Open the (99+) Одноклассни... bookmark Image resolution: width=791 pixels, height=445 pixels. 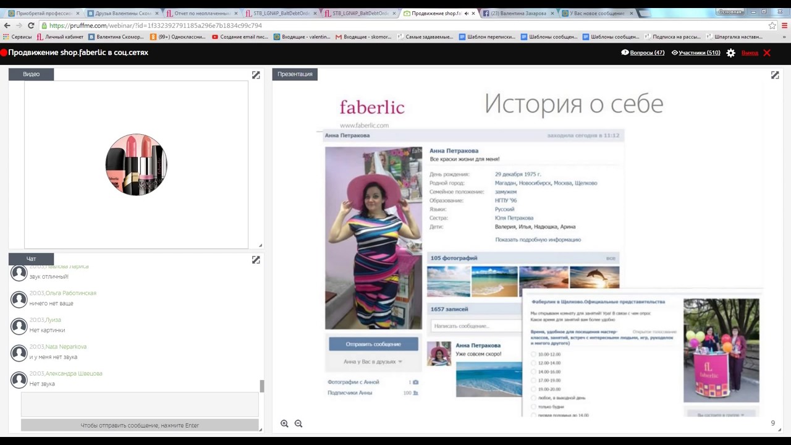click(x=178, y=36)
